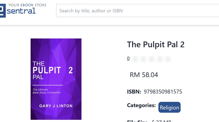This screenshot has width=219, height=122.
Task: Click Gary J Linton's name on the cover
Action: 56,106
